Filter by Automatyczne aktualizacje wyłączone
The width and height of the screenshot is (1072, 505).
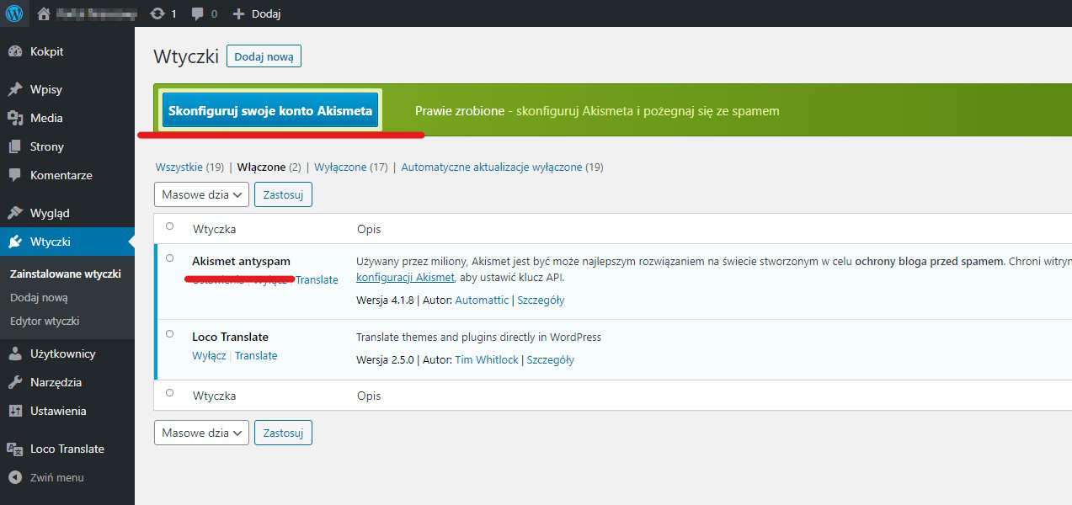tap(502, 167)
